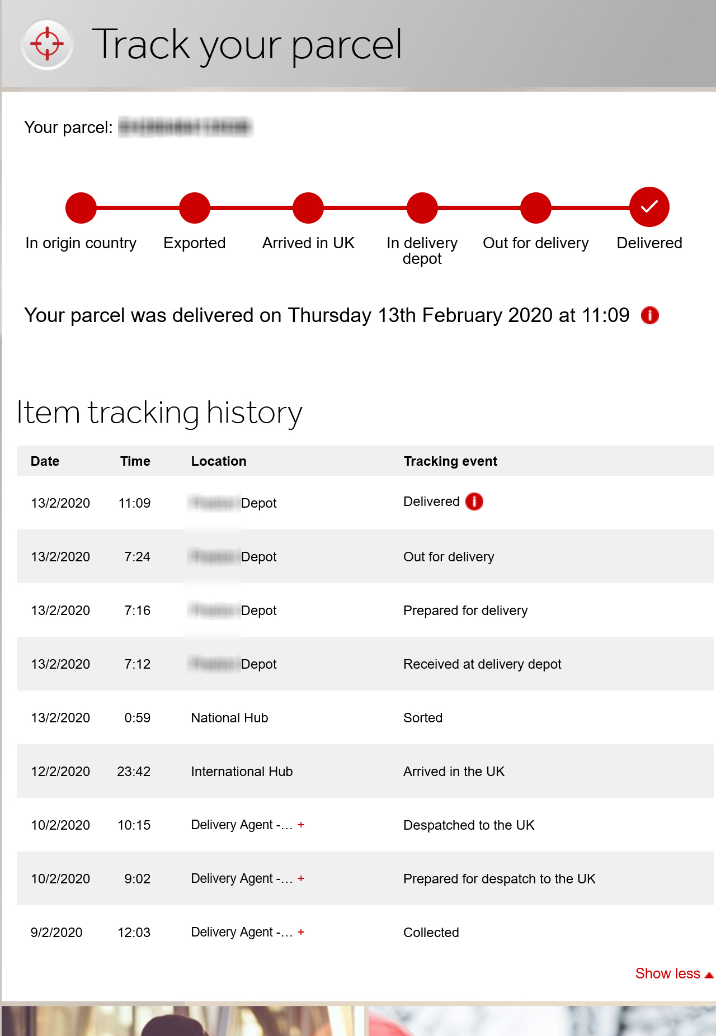The height and width of the screenshot is (1036, 716).
Task: Expand Delivery Agent location for Collected row
Action: point(301,932)
